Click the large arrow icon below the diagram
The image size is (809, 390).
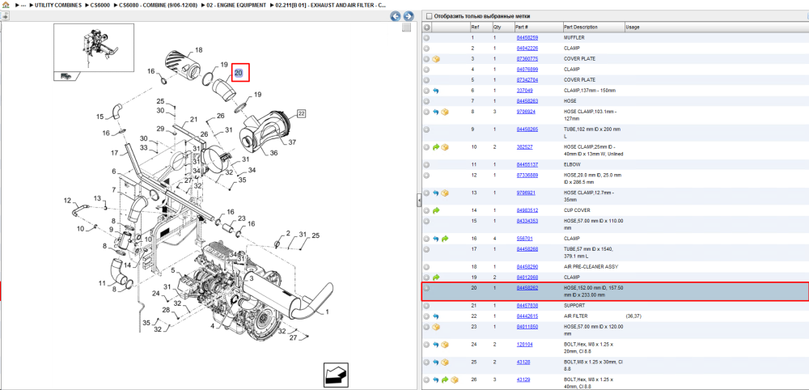(x=337, y=375)
